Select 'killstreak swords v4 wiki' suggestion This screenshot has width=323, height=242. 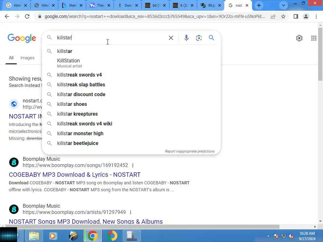tap(131, 124)
